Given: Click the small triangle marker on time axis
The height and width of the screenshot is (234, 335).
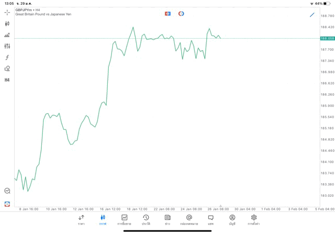Looking at the screenshot, I should (x=220, y=206).
